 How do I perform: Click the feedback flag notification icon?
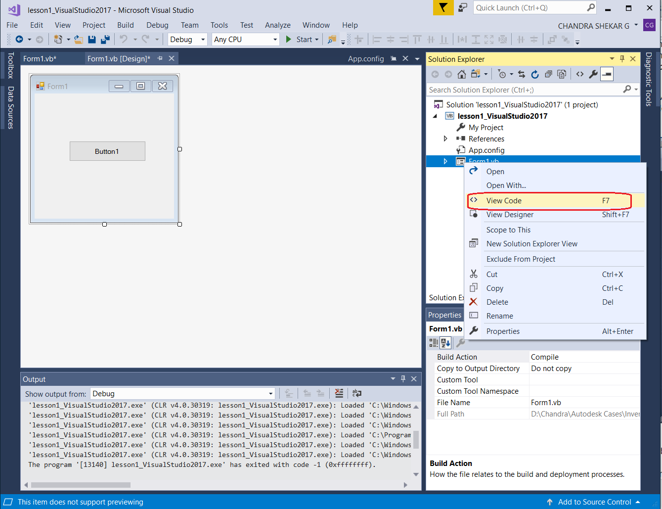(443, 8)
